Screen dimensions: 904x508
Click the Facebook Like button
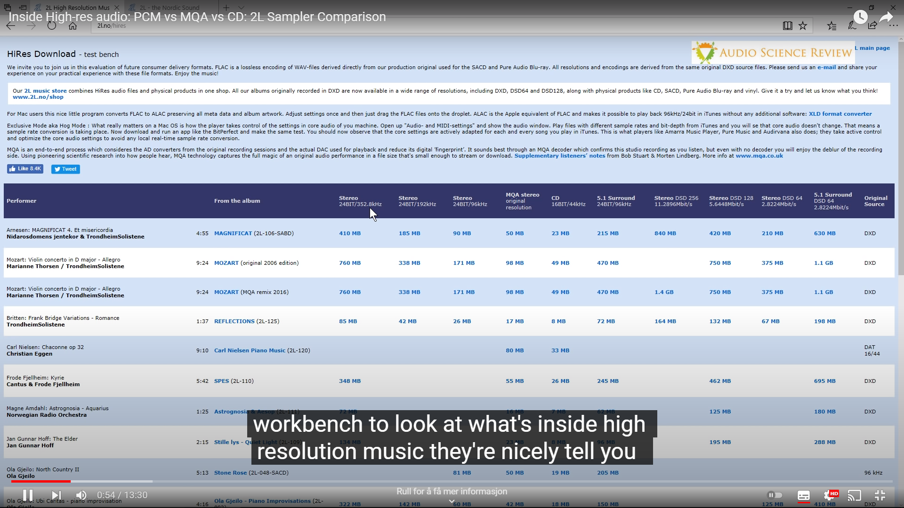(25, 169)
